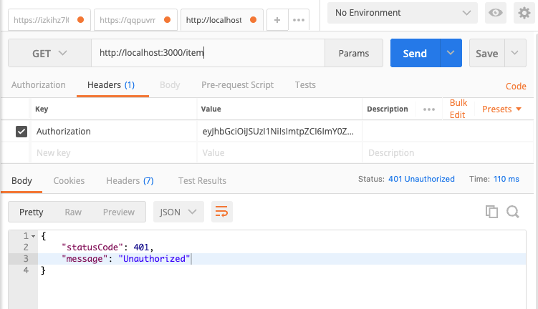This screenshot has height=309, width=538.
Task: Click the blue Send button
Action: pos(415,53)
